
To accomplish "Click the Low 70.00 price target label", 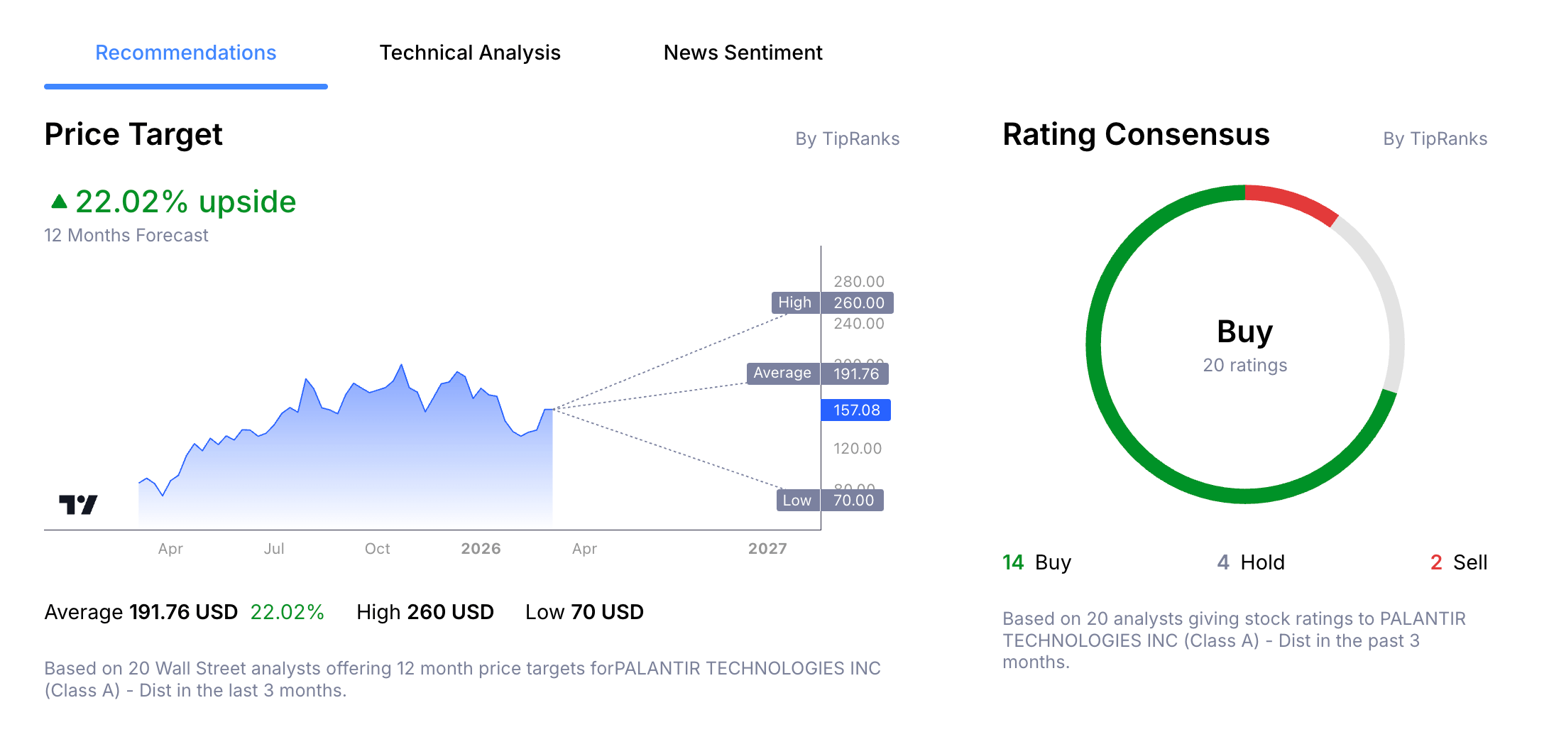I will (829, 500).
